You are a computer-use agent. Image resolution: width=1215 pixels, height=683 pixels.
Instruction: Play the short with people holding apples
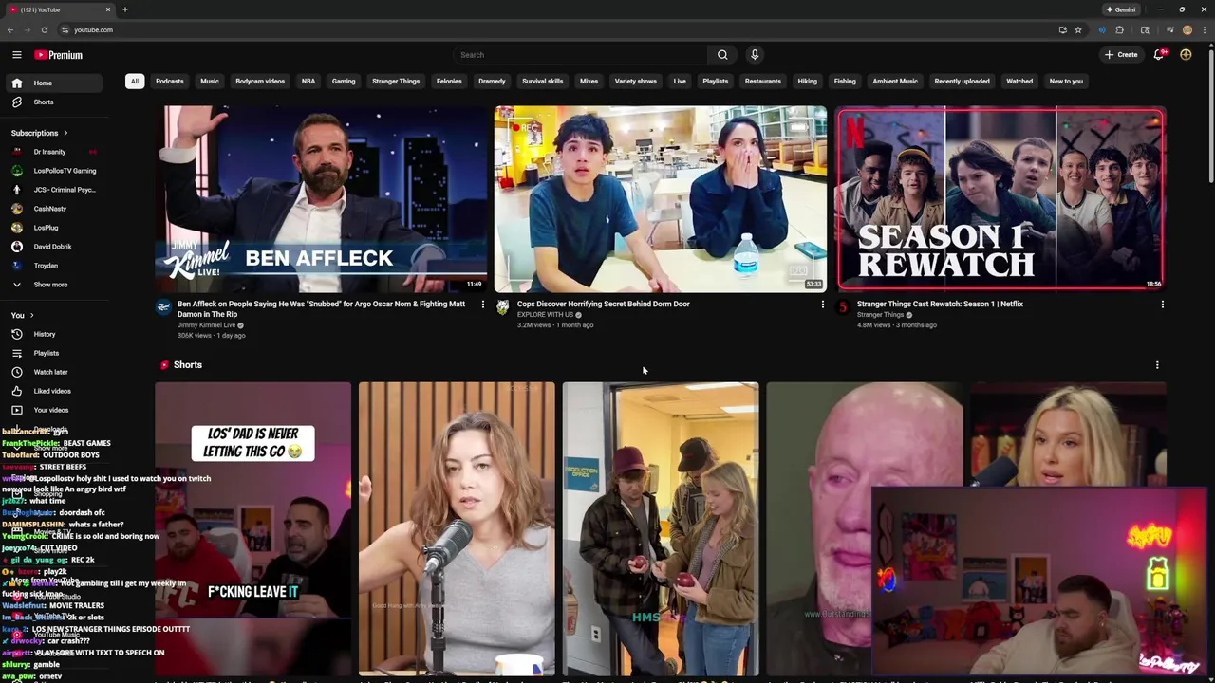(x=661, y=528)
